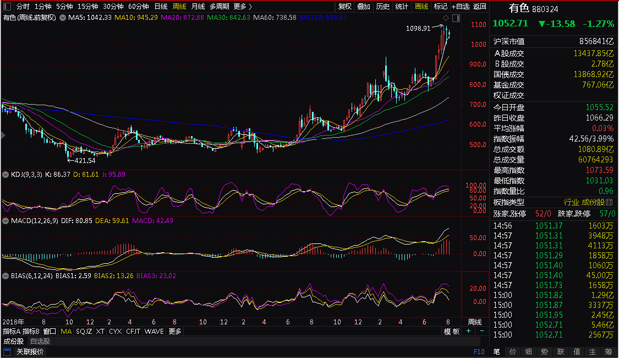619x358 pixels.
Task: Select the 势 trend icon in bottom bar
Action: (x=545, y=351)
